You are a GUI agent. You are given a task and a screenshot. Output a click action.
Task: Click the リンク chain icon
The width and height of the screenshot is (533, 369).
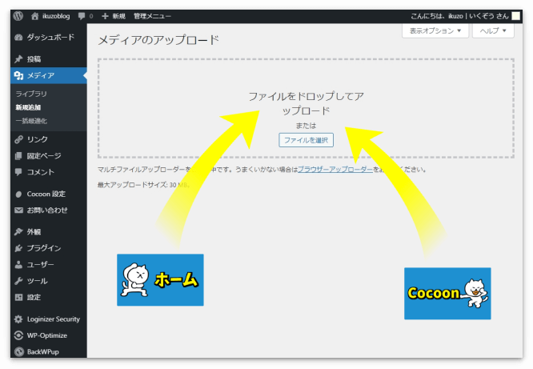pos(18,139)
